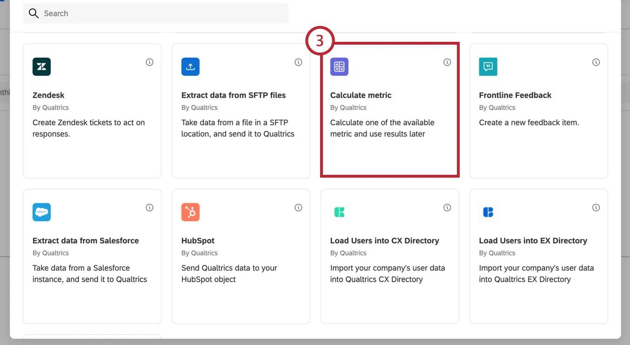
Task: Select the Load Users into EX Directory icon
Action: (488, 212)
